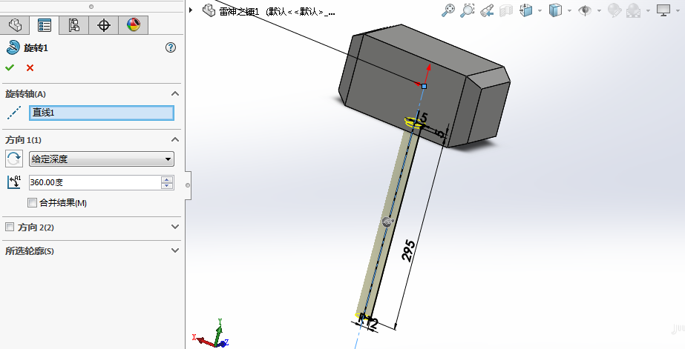Click the angle parameter icon
Screen dimensions: 685x349
[14, 182]
